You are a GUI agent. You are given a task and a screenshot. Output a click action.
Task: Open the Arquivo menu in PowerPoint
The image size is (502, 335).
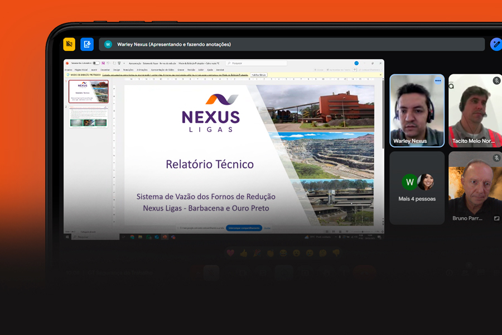pos(68,70)
